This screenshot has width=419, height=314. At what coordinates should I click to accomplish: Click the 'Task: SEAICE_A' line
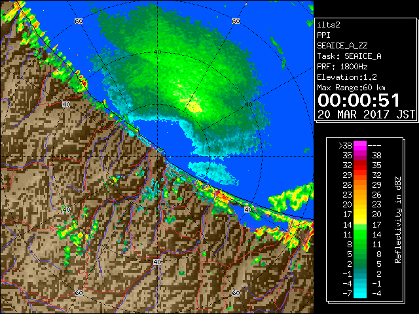click(349, 56)
